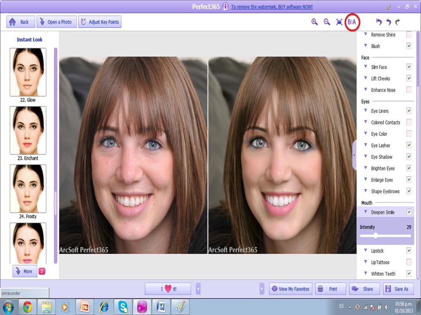Open the media player taskbar icon
The width and height of the screenshot is (421, 315).
pyautogui.click(x=65, y=307)
